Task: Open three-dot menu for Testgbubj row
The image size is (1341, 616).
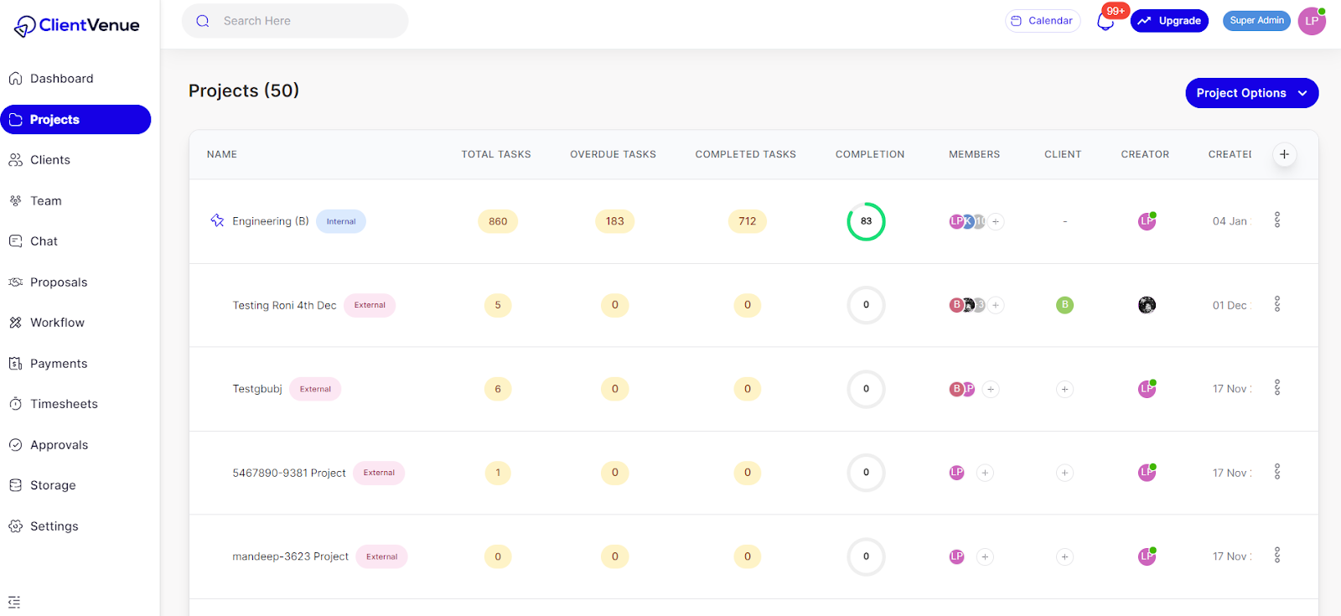Action: (x=1276, y=388)
